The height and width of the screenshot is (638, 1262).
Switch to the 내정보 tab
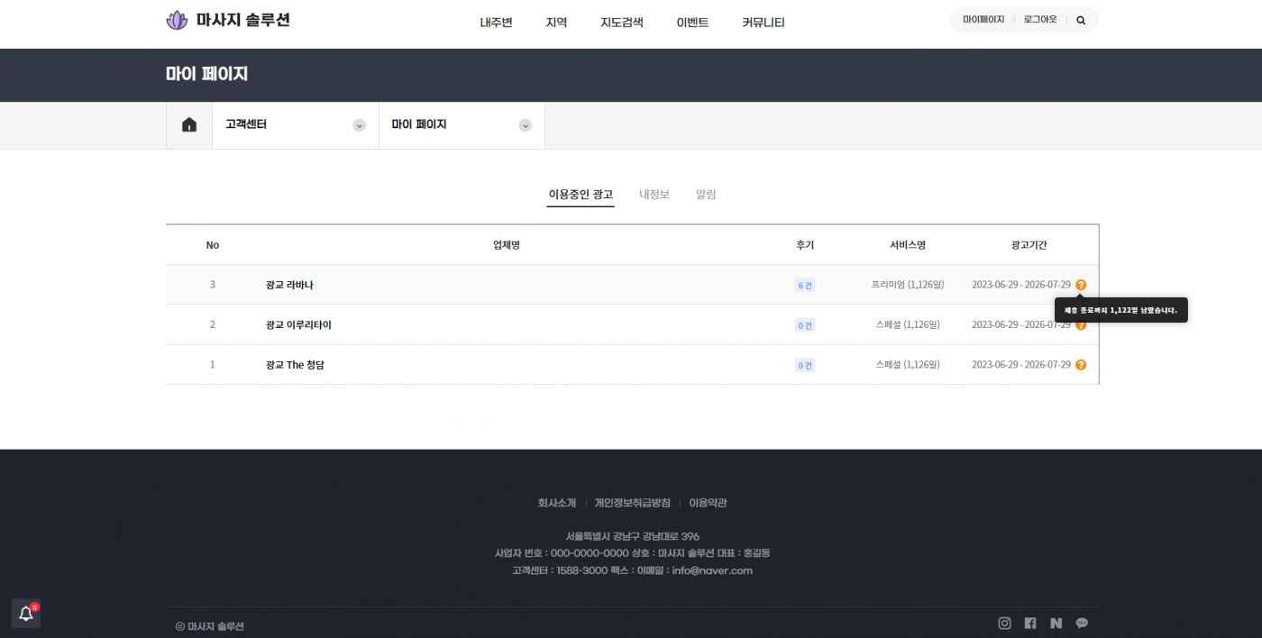click(654, 194)
